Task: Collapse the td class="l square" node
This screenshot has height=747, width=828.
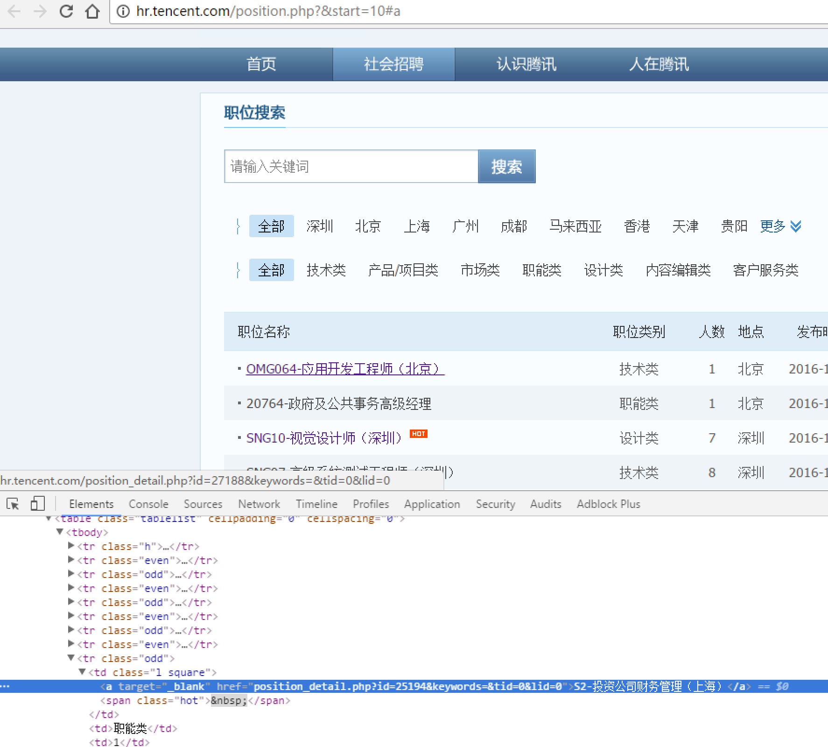Action: click(x=82, y=672)
